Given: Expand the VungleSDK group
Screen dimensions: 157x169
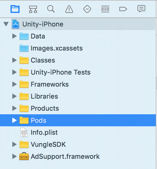Looking at the screenshot, I should (14, 144).
